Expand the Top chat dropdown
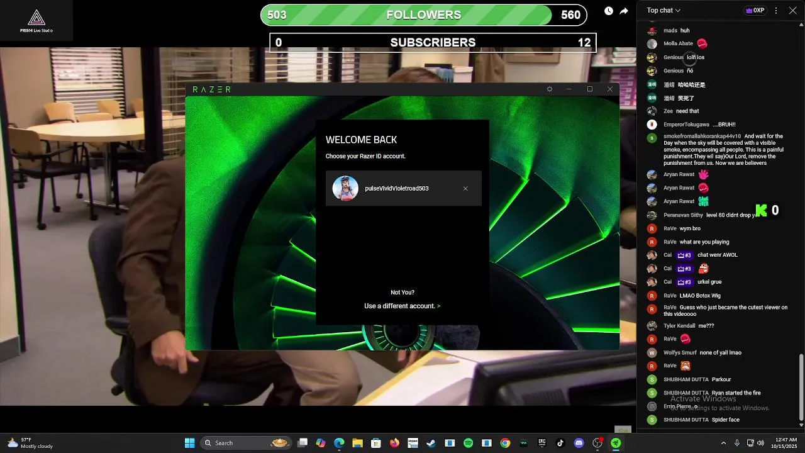The image size is (805, 453). [x=663, y=10]
